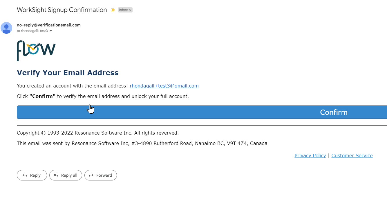Open the Customer Service link
The image size is (387, 204).
tap(352, 155)
